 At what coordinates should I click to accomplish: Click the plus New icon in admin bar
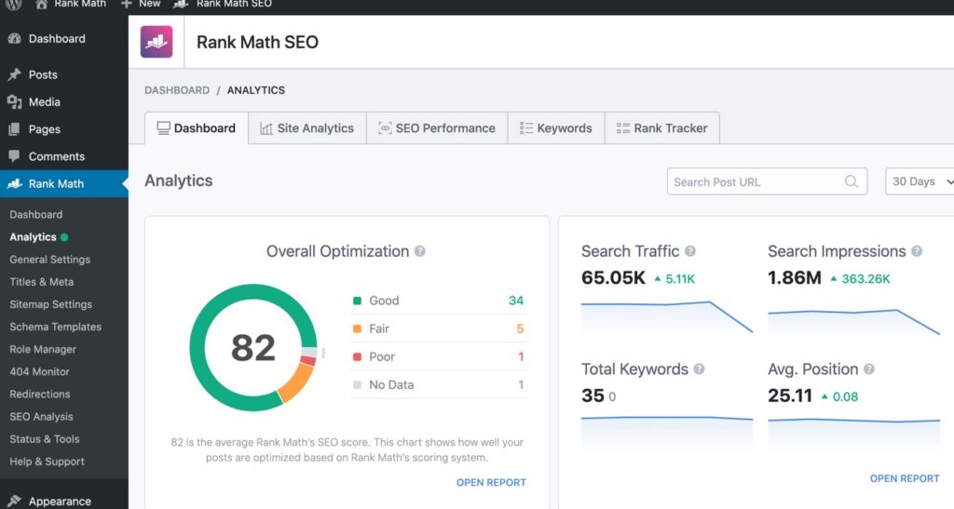point(126,5)
